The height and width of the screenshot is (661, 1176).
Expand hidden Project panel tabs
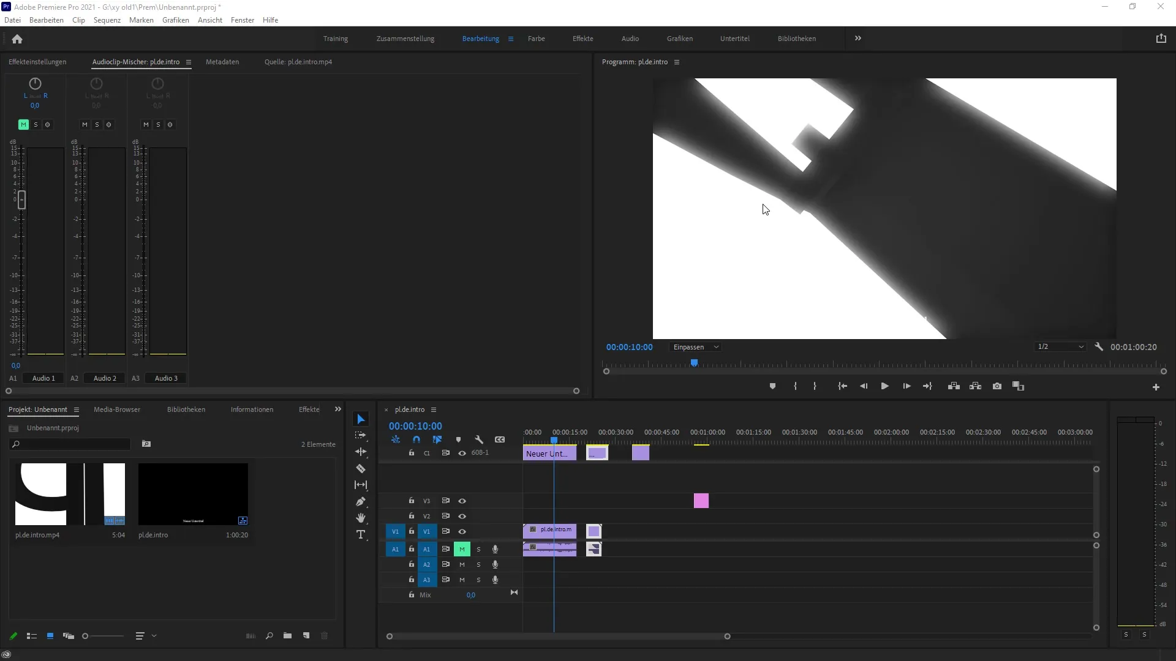click(337, 409)
